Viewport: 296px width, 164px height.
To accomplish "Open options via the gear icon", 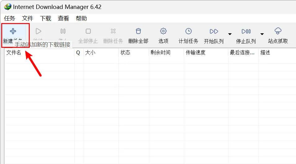I will click(x=163, y=31).
